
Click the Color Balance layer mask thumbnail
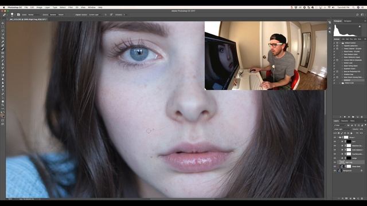[x=349, y=150]
